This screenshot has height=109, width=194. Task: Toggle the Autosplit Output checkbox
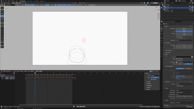[x=176, y=86]
